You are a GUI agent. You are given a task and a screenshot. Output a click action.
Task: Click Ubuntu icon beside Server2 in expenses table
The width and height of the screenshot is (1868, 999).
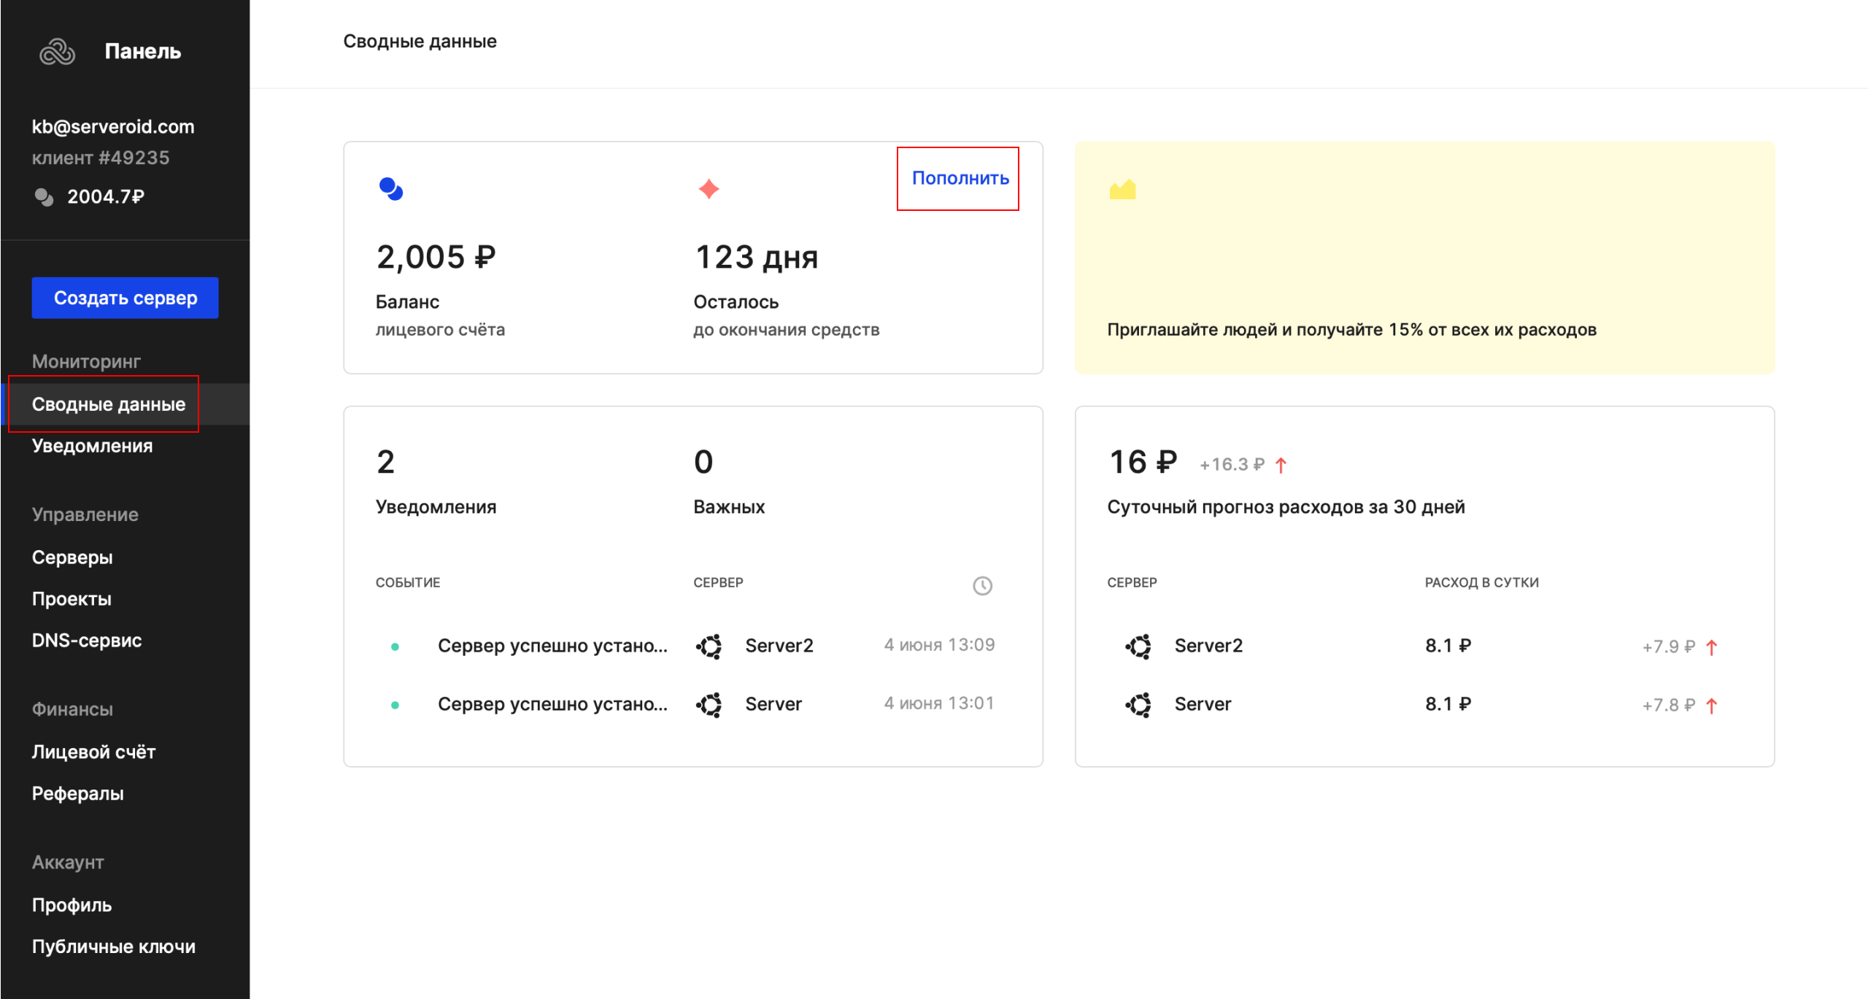click(x=1138, y=646)
